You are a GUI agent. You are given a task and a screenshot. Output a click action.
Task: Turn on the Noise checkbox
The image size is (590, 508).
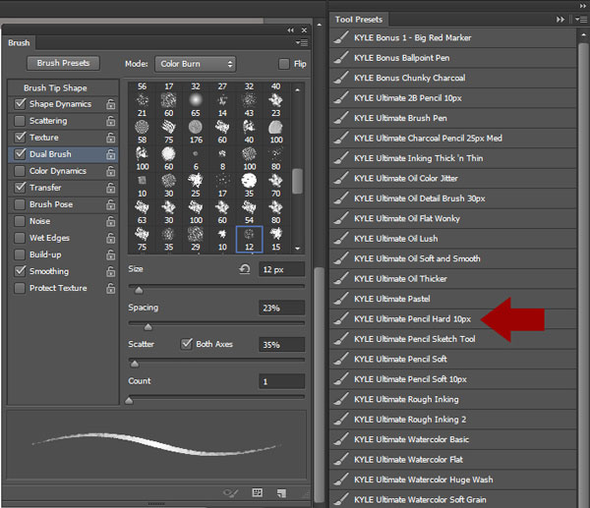20,221
